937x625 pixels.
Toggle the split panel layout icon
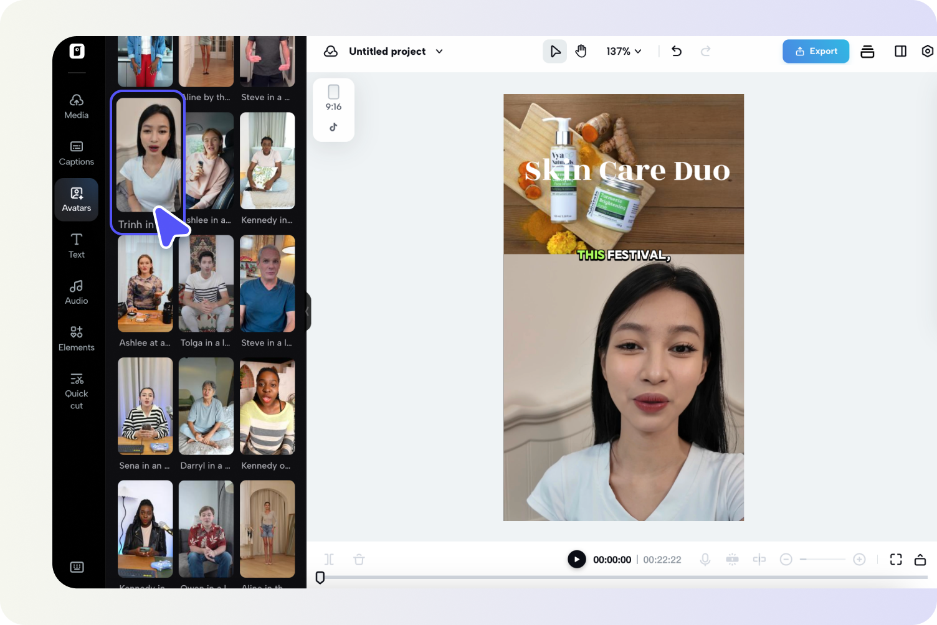pyautogui.click(x=900, y=51)
